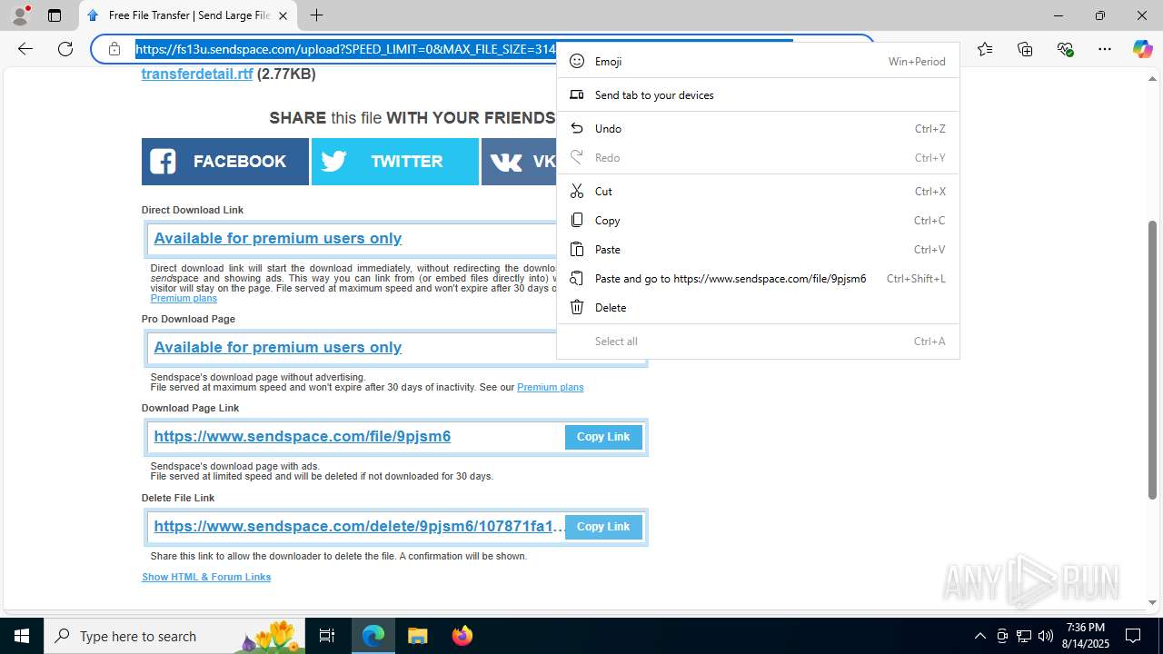
Task: Open the Windows Start menu
Action: click(x=22, y=636)
